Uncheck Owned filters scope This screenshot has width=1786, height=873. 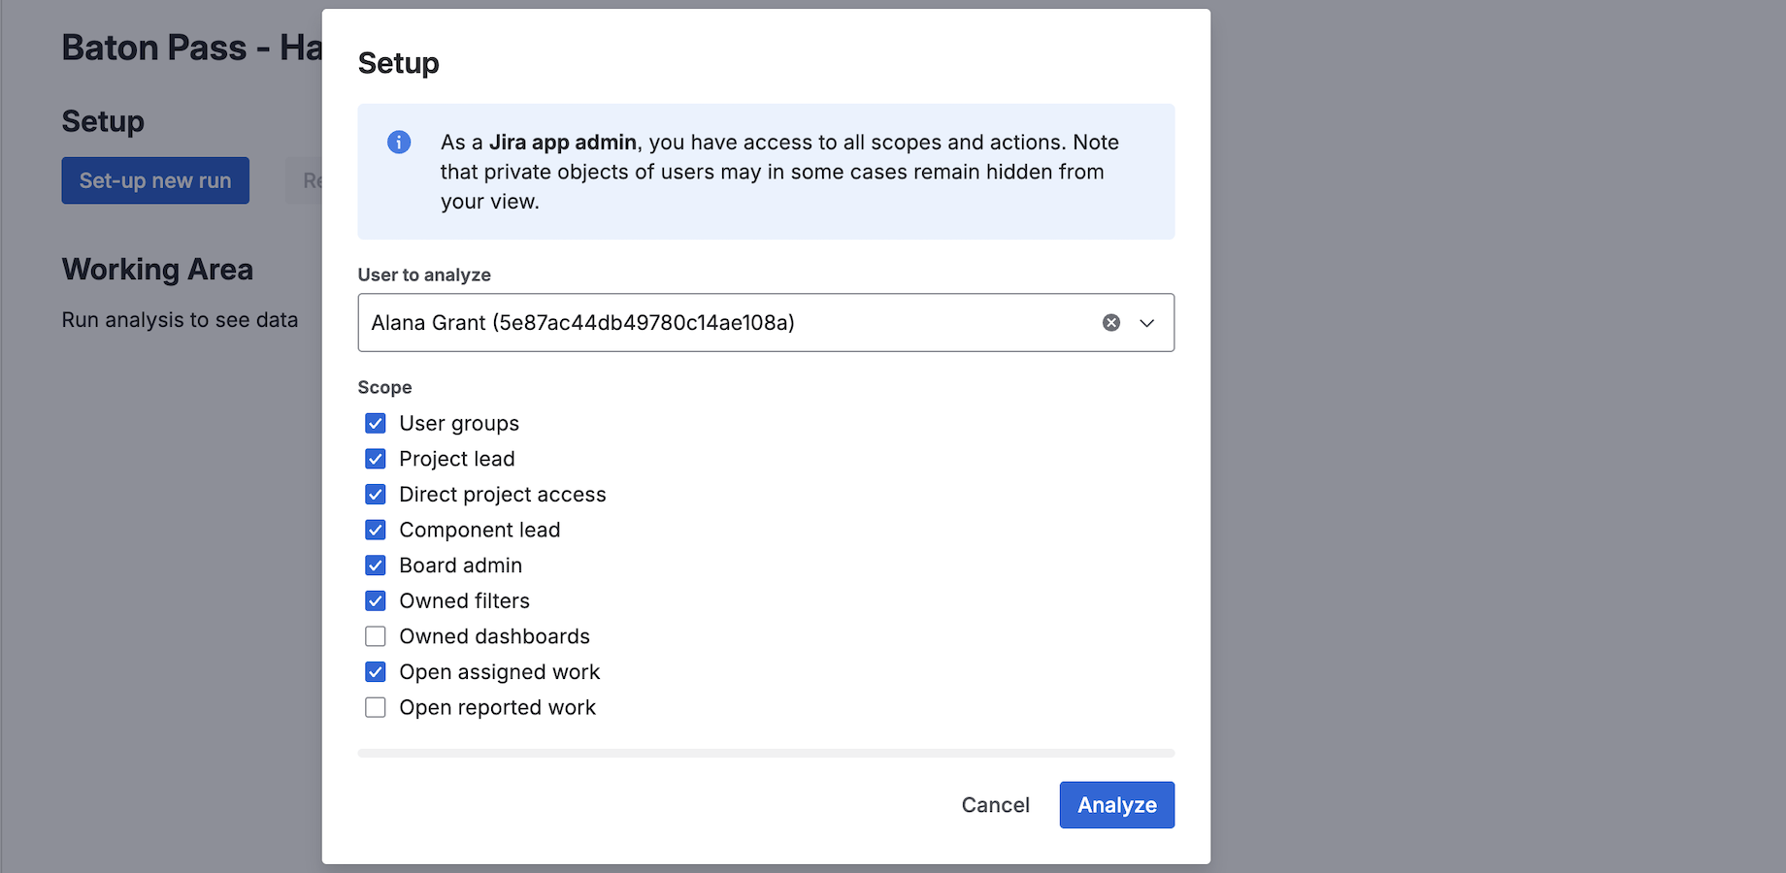coord(376,601)
